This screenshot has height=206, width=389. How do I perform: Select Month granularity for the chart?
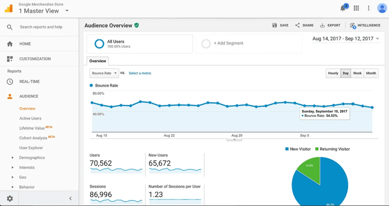(371, 73)
